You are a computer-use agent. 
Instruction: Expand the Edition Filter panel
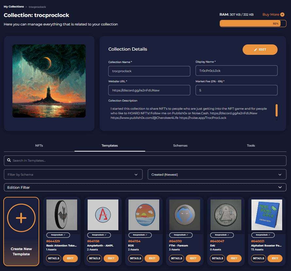tap(145, 187)
